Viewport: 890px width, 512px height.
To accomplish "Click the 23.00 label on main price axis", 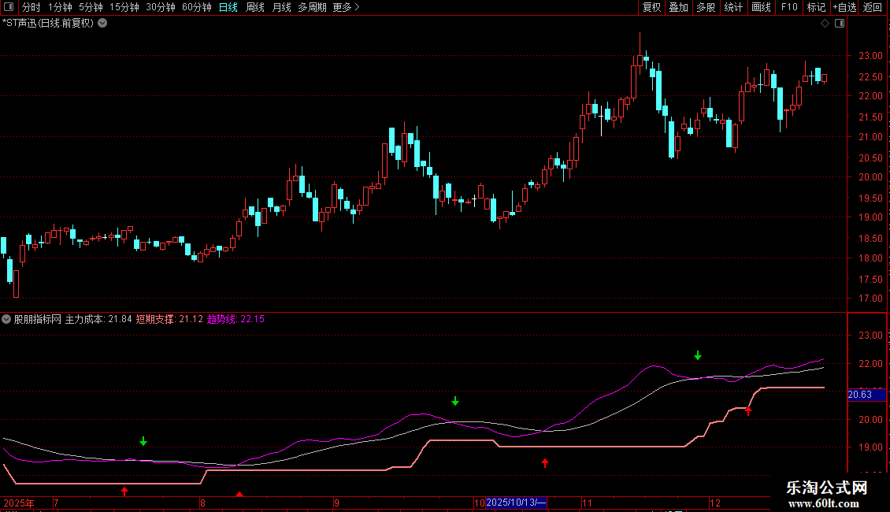I will [x=870, y=56].
